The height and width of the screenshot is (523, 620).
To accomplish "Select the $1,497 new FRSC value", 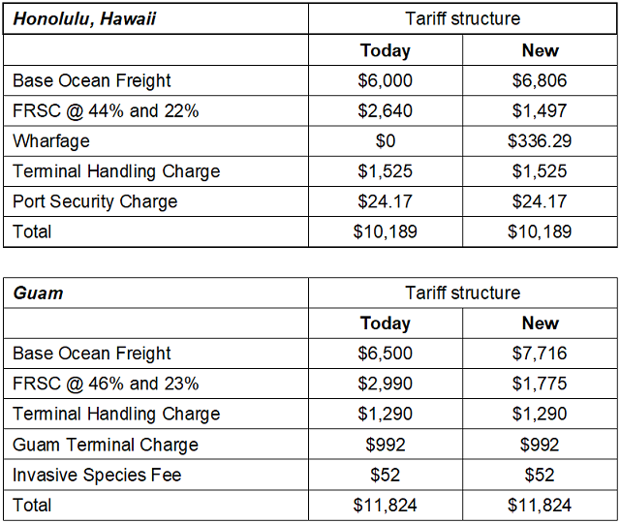I will coord(540,110).
